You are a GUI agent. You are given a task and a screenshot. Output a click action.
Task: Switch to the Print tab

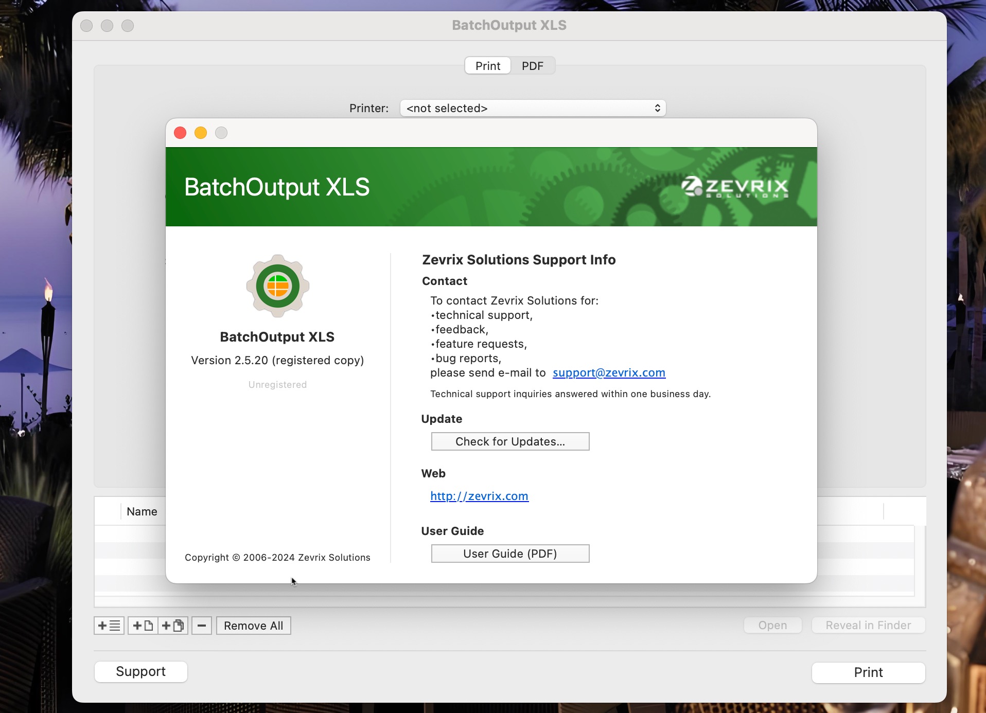click(488, 66)
